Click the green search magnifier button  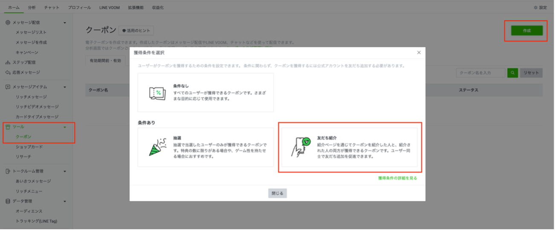tap(512, 73)
